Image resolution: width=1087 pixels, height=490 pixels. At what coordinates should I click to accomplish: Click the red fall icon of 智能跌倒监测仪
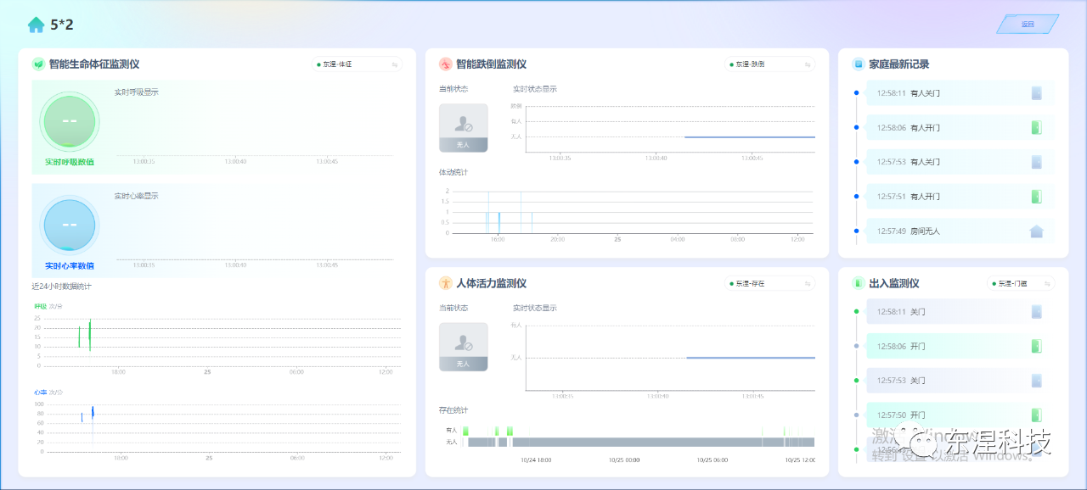click(445, 64)
